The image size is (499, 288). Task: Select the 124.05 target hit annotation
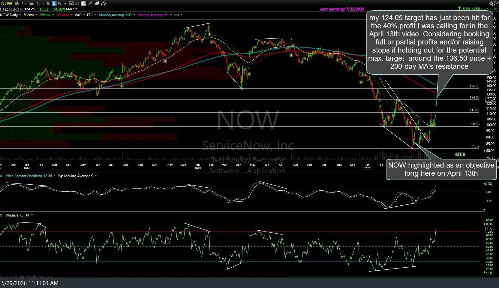pyautogui.click(x=429, y=42)
